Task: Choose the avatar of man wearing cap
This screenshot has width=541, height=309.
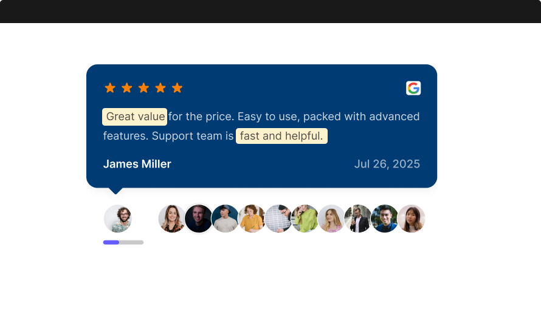Action: [226, 219]
